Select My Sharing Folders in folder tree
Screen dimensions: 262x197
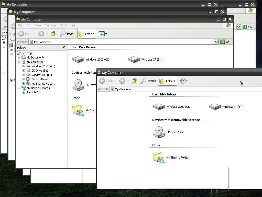(43, 84)
